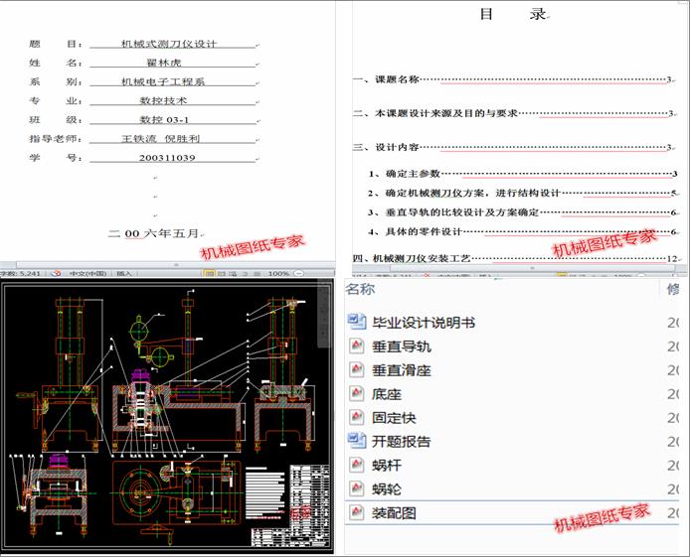Image resolution: width=690 pixels, height=557 pixels.
Task: Click the 名称 column header
Action: [360, 289]
